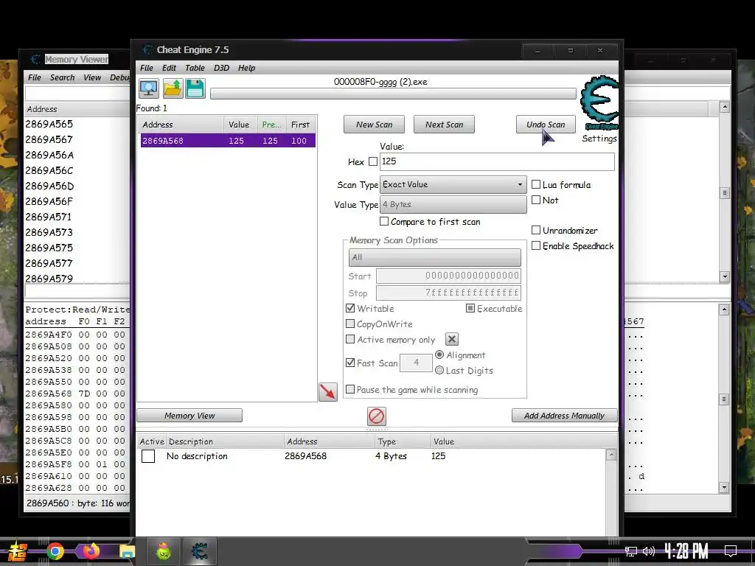The width and height of the screenshot is (755, 566).
Task: Open the Scan Type dropdown
Action: (453, 185)
